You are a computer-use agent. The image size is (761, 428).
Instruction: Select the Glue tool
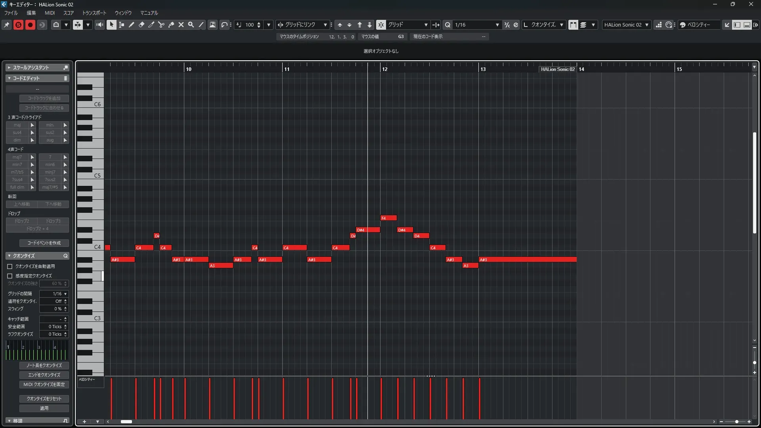tap(171, 25)
